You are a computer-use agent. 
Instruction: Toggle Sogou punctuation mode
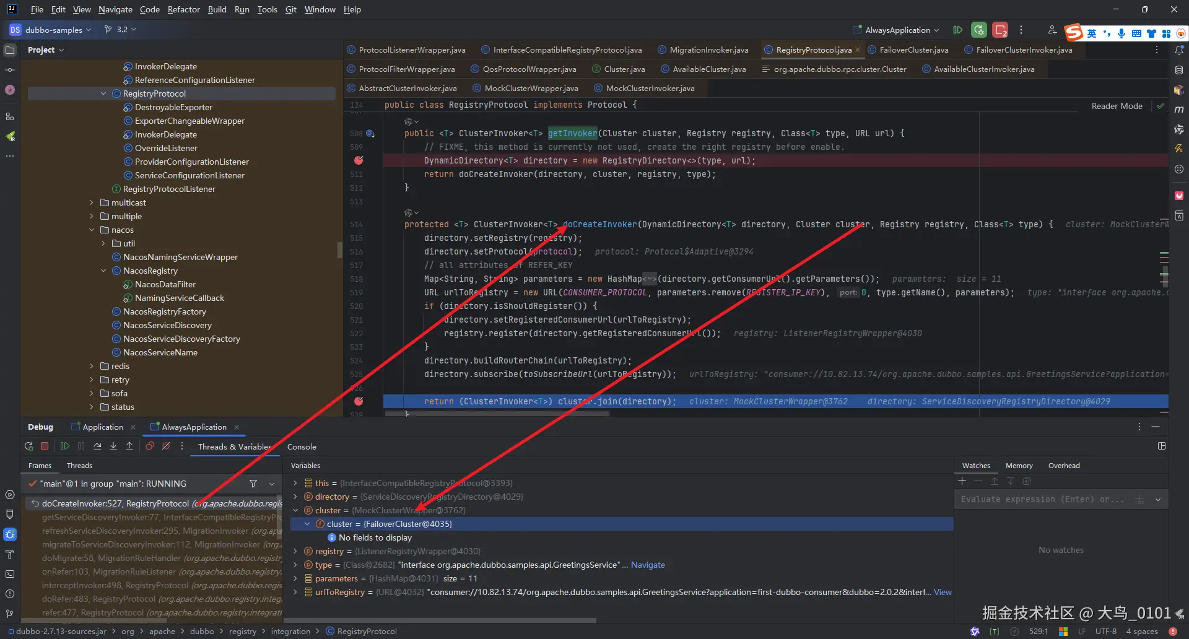[1107, 33]
